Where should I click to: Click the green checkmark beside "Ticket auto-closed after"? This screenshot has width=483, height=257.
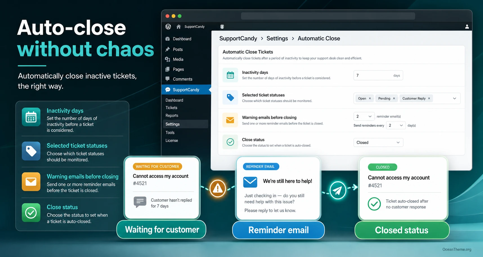(x=374, y=204)
